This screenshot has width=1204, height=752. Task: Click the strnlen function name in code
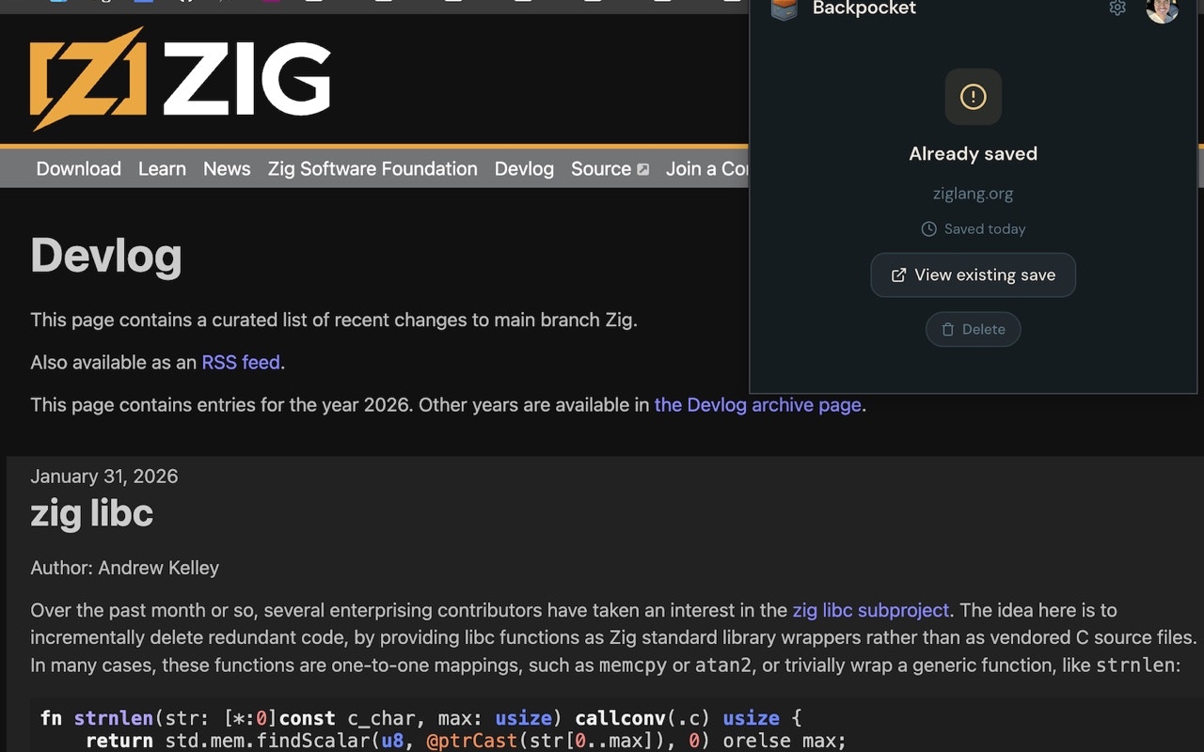pos(114,718)
